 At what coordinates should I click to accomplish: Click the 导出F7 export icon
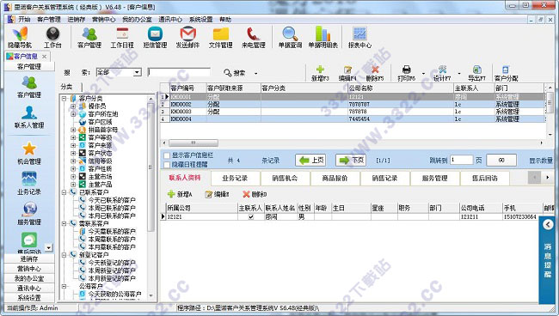point(476,73)
